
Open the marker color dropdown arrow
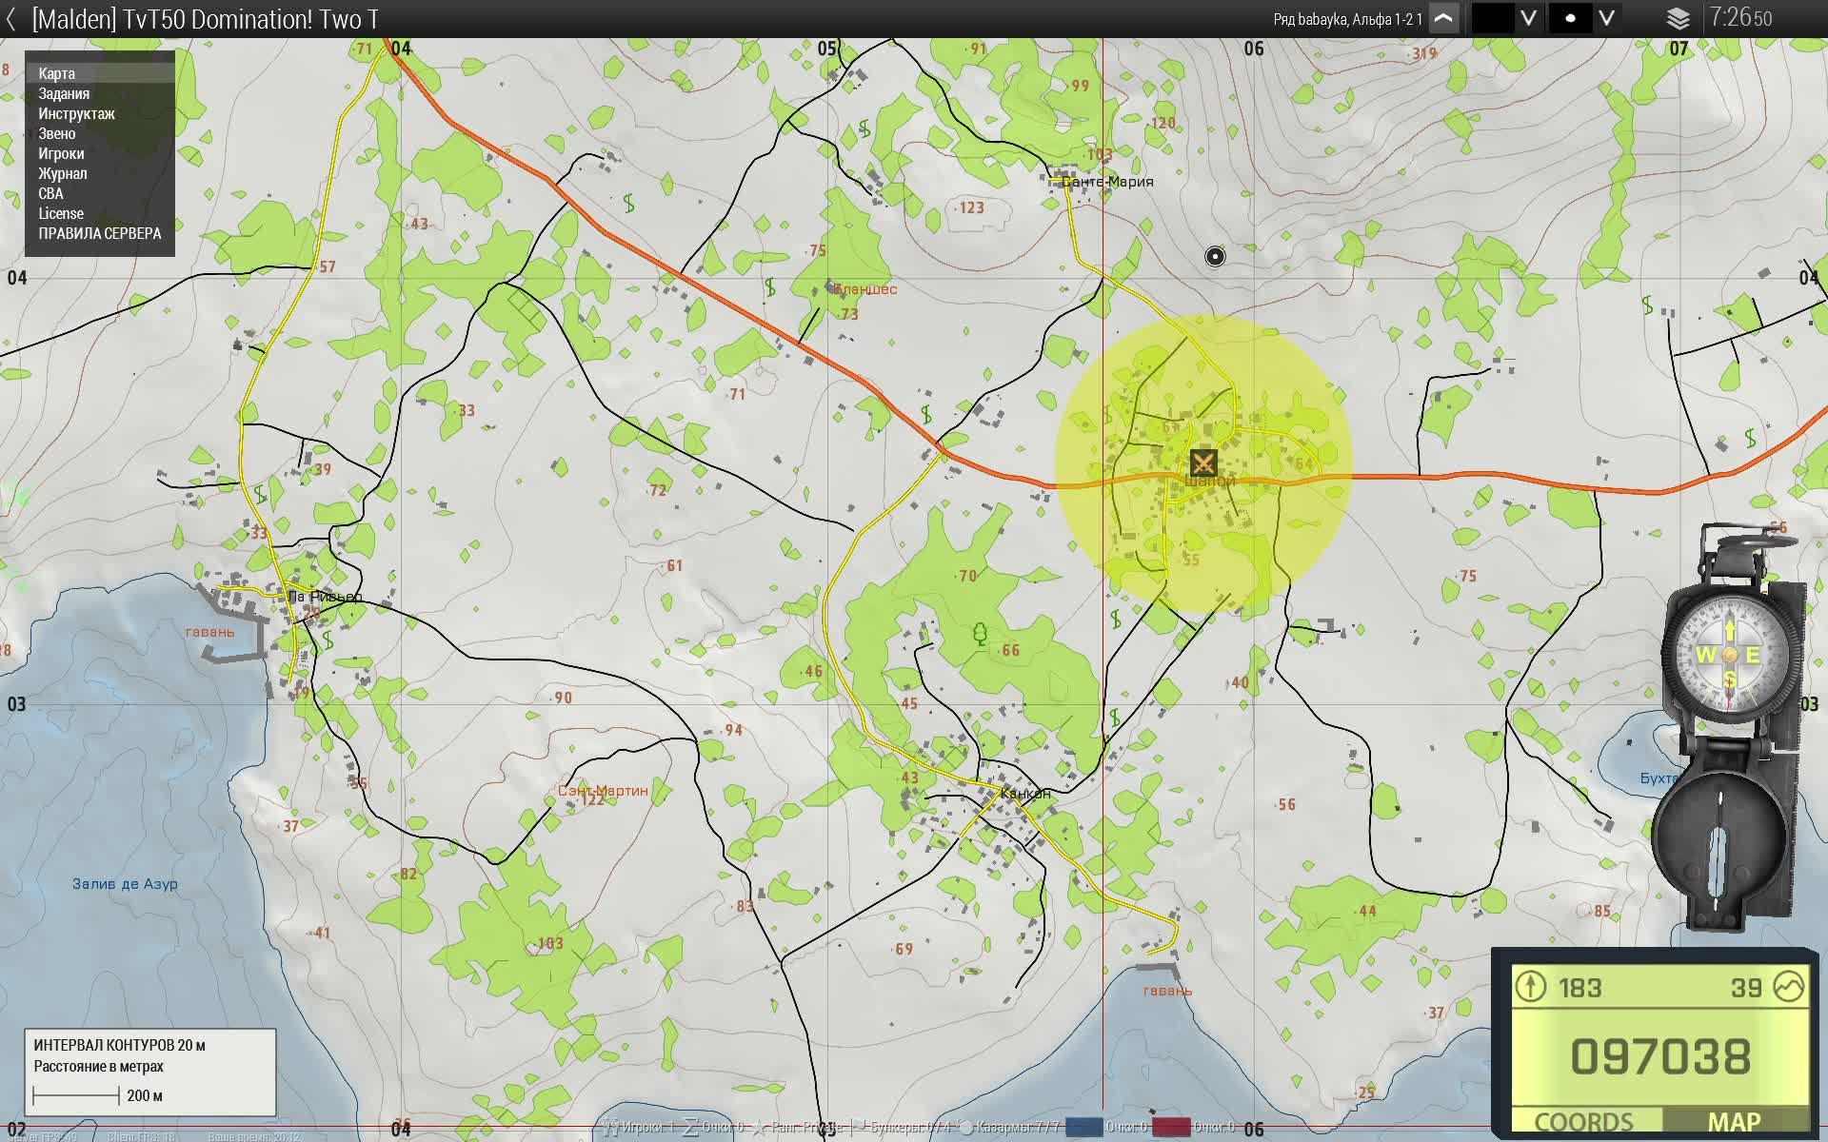[x=1528, y=18]
